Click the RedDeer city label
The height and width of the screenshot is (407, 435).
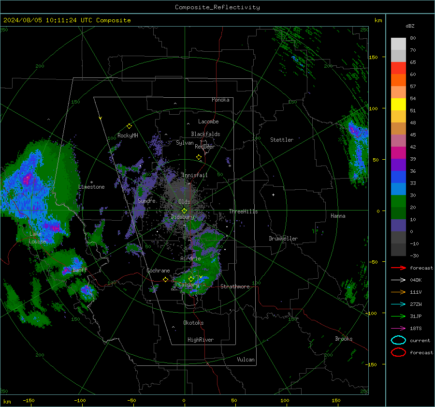[x=205, y=147]
